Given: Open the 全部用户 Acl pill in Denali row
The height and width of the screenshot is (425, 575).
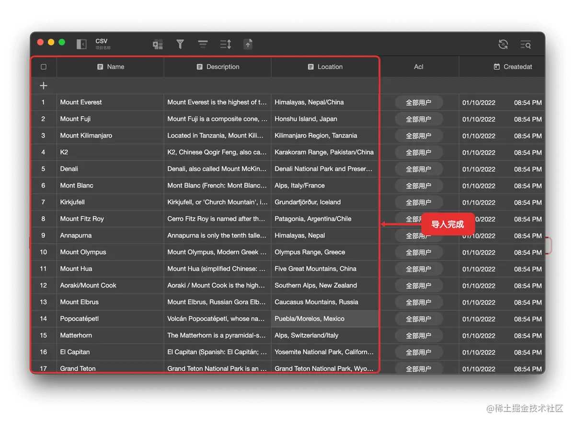Looking at the screenshot, I should point(419,169).
